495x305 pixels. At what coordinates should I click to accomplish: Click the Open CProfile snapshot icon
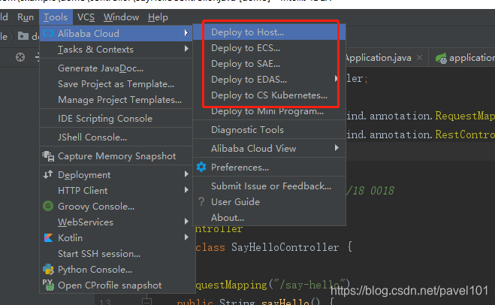[48, 285]
